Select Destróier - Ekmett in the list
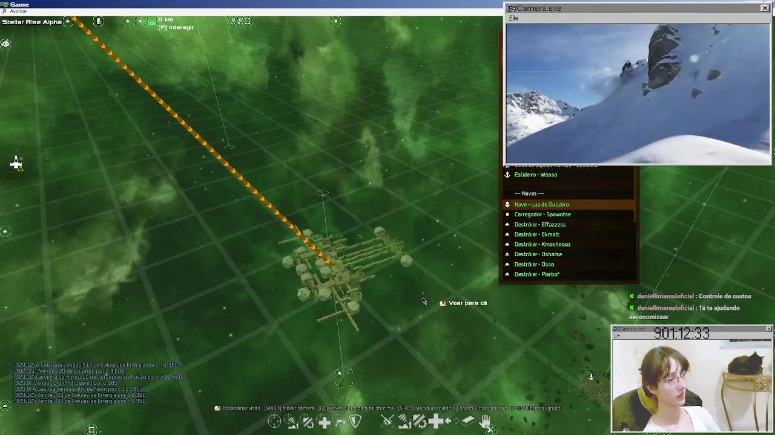775x435 pixels. (537, 234)
